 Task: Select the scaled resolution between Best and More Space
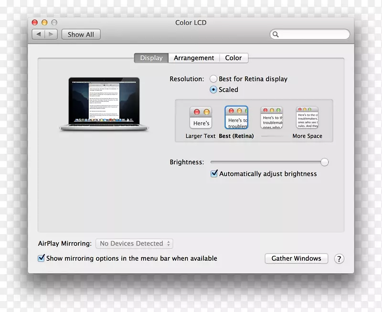point(271,118)
